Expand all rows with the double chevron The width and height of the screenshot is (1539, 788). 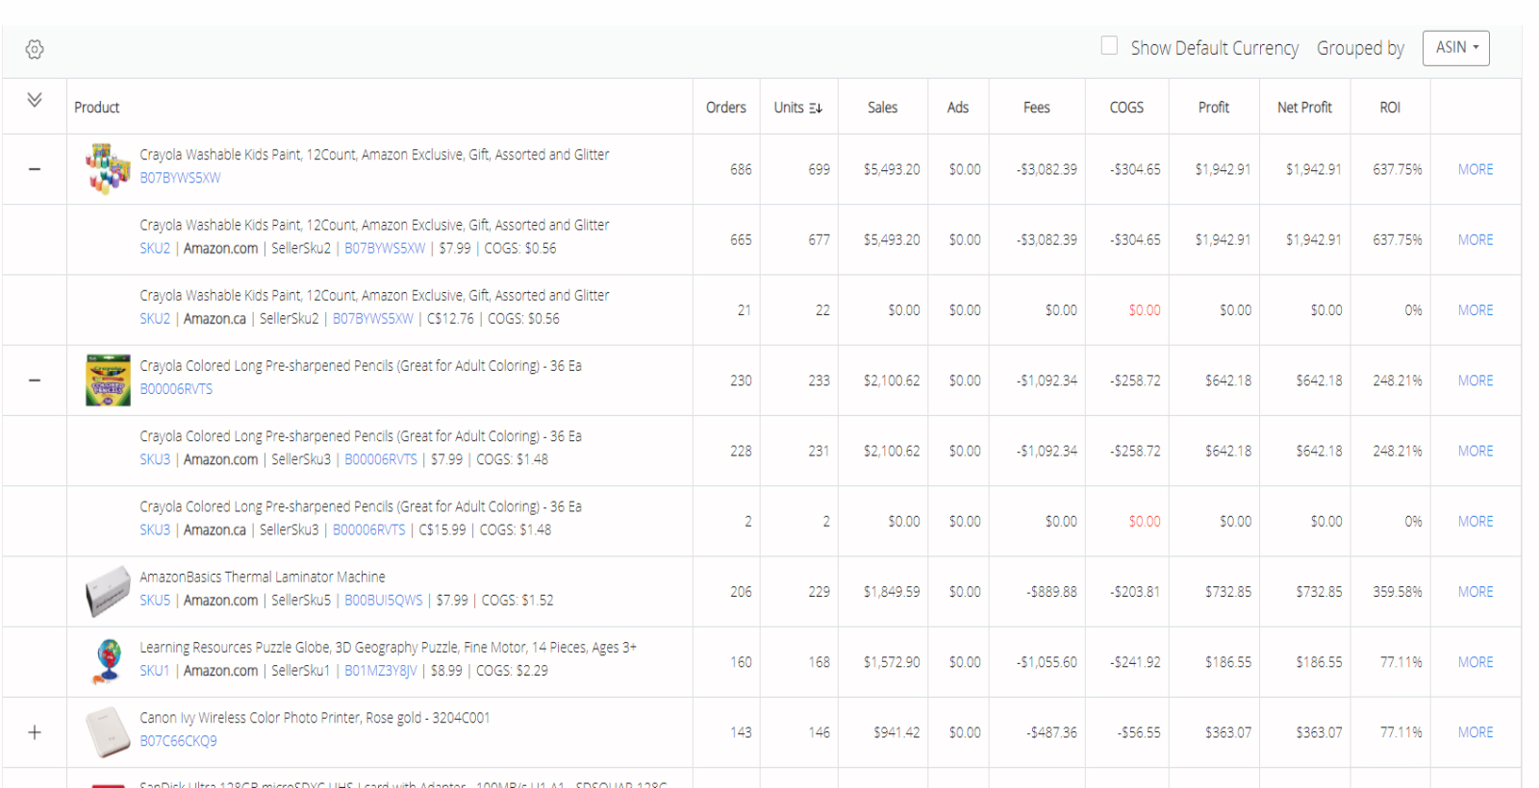coord(35,100)
